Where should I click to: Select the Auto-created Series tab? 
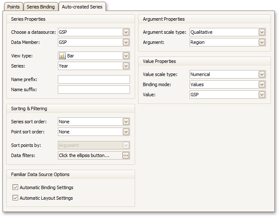pos(82,7)
